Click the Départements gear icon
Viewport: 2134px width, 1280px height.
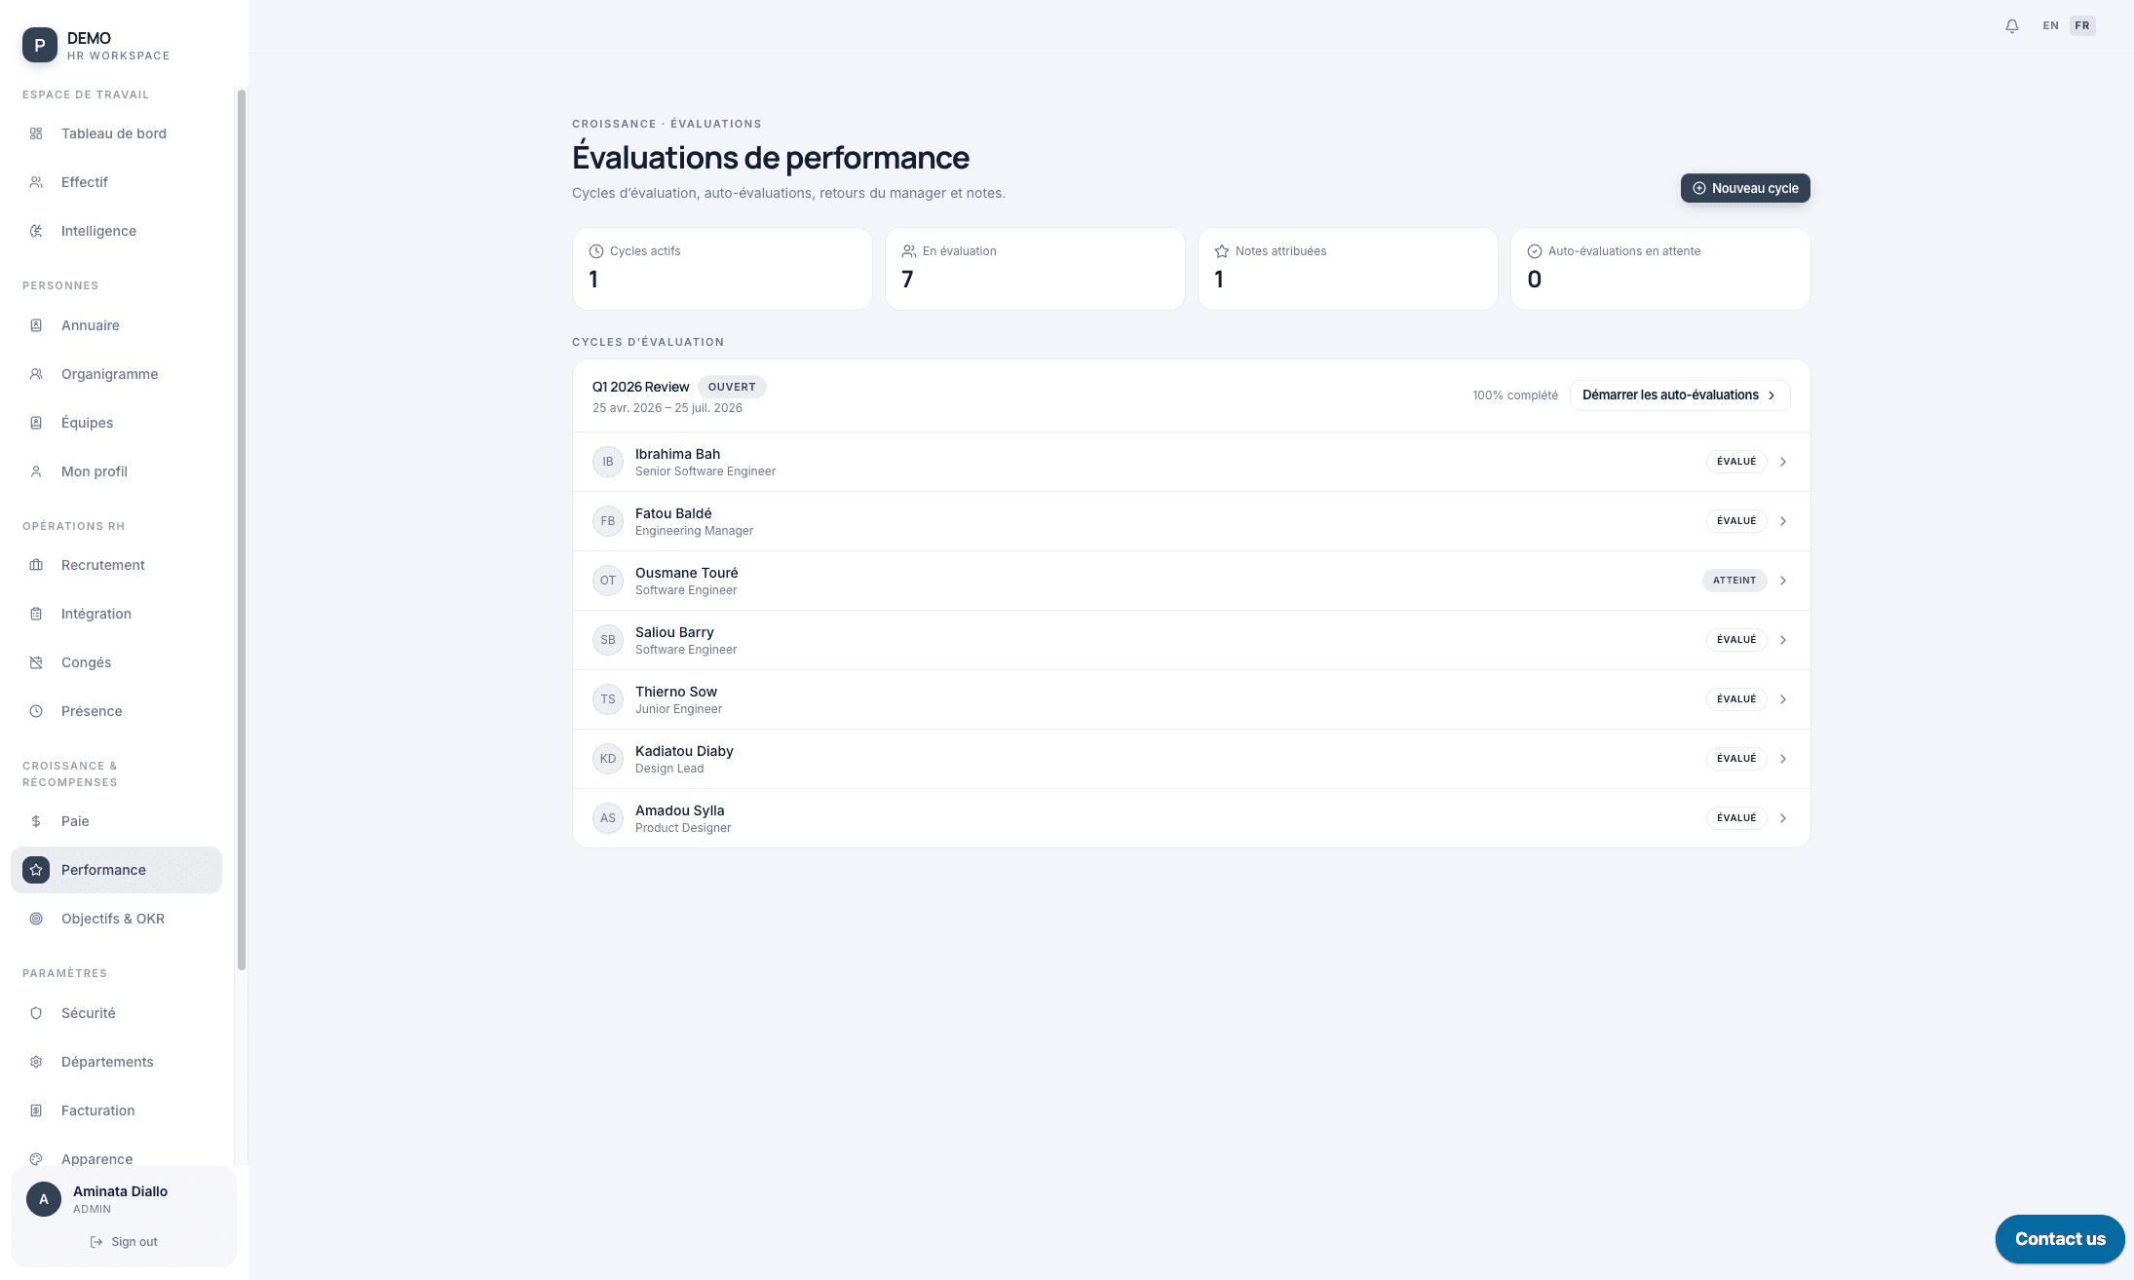click(36, 1062)
